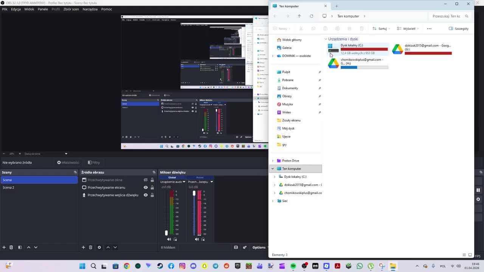Move selected source up with arrow icon

108,247
